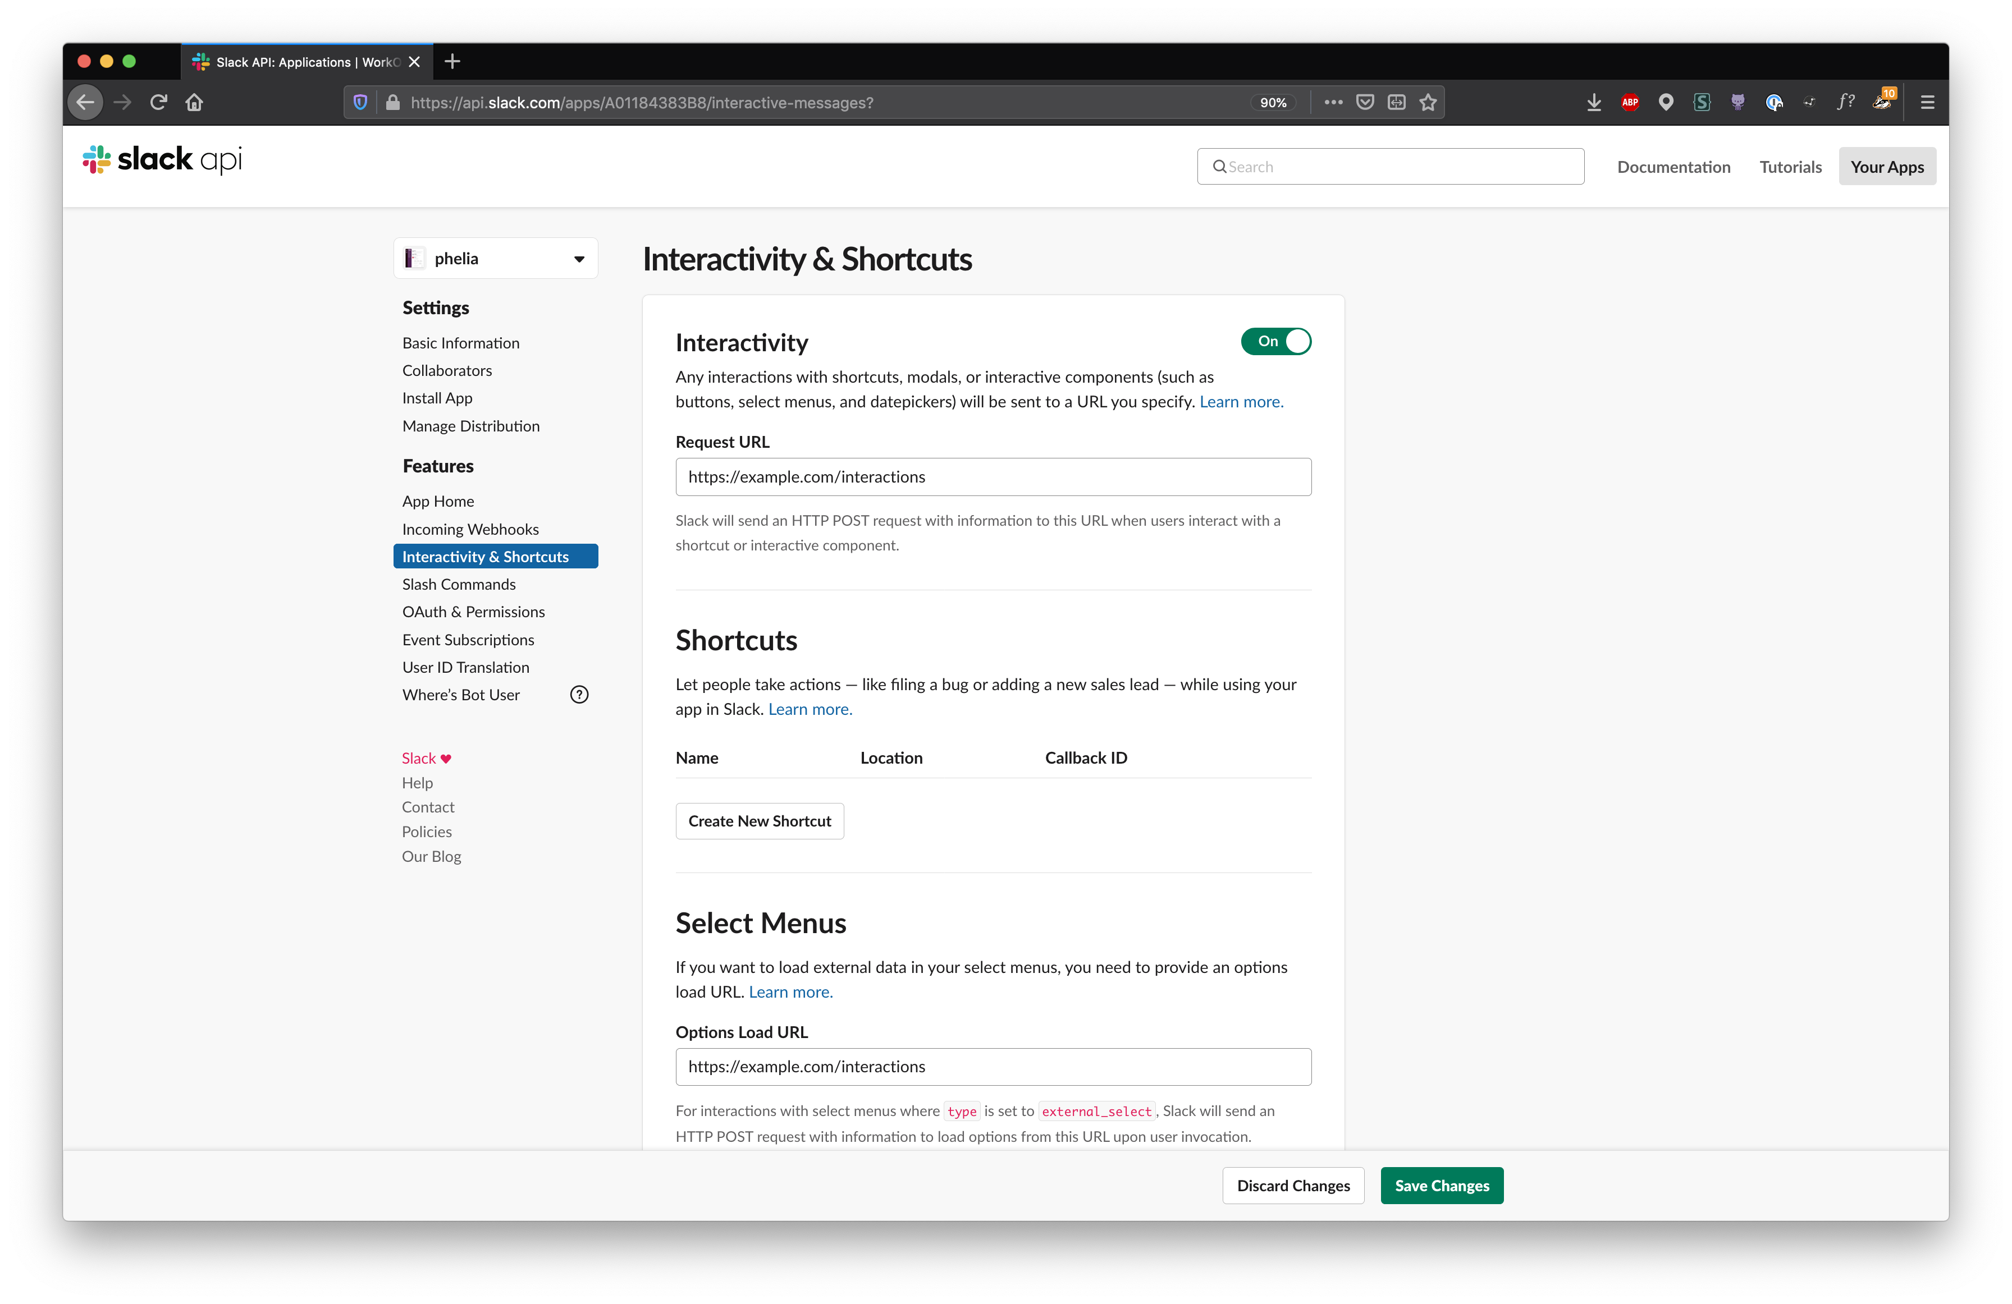Open the Firefox hamburger menu
The image size is (2012, 1304).
point(1927,102)
